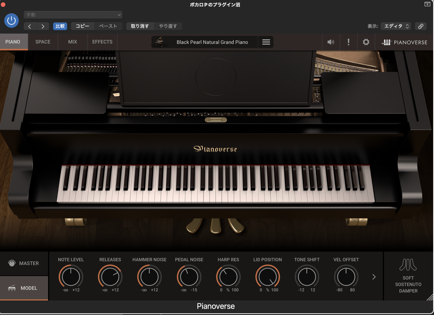Toggle the SOFT pedal label
Viewport: 434px width, 315px height.
pyautogui.click(x=408, y=278)
